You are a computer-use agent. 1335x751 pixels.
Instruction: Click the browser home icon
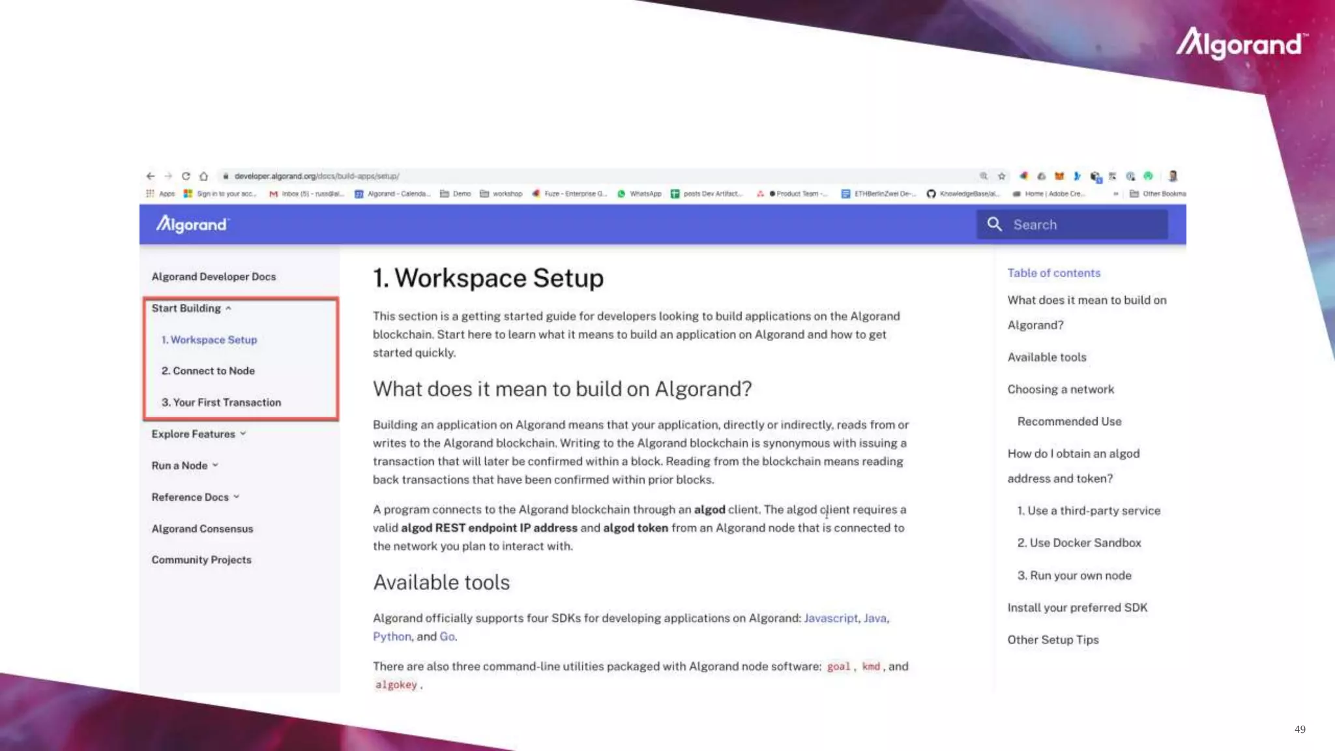pyautogui.click(x=203, y=176)
